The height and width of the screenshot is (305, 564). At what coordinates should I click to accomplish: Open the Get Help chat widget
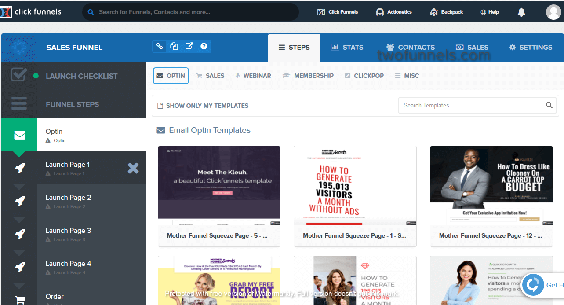click(542, 285)
